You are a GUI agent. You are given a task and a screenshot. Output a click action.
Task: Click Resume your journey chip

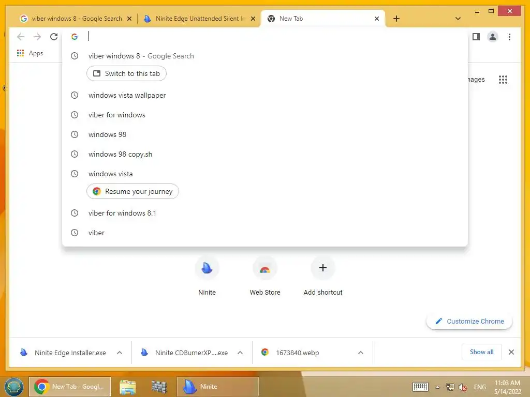point(132,191)
